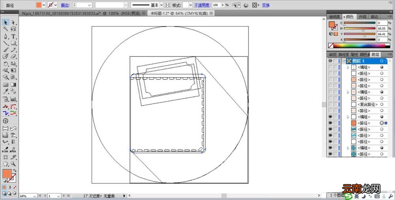Click the 不透明度 link

202,5
